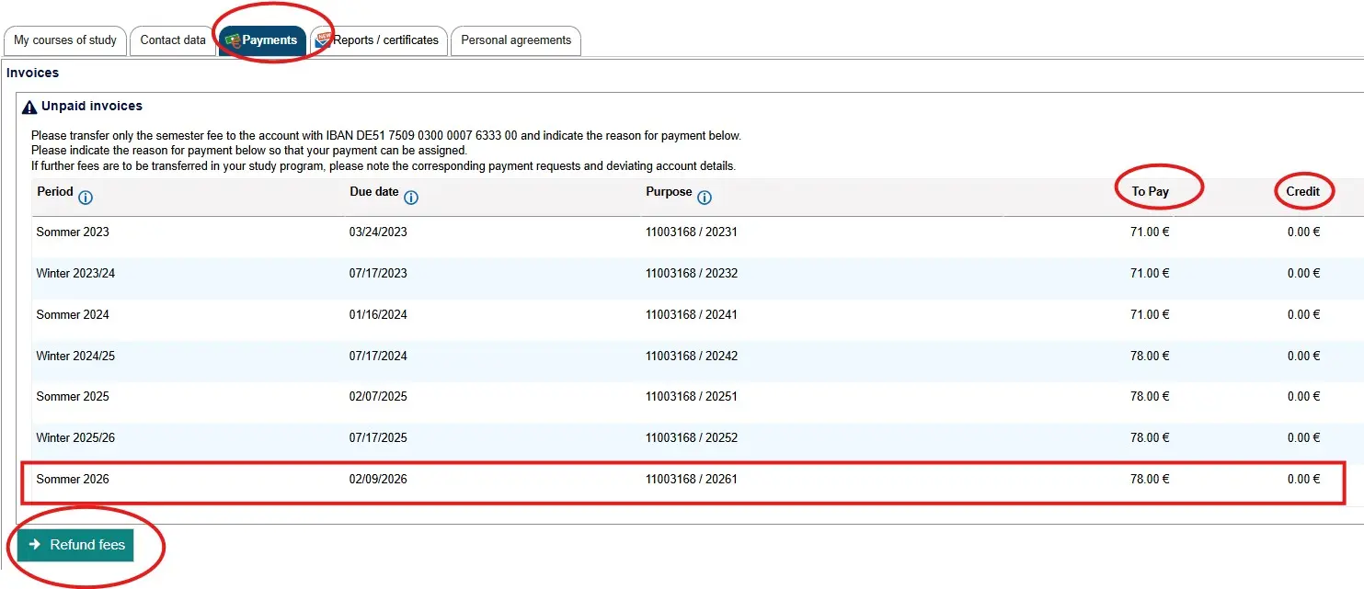This screenshot has width=1364, height=589.
Task: Click the money icon on Payments tab
Action: click(233, 40)
